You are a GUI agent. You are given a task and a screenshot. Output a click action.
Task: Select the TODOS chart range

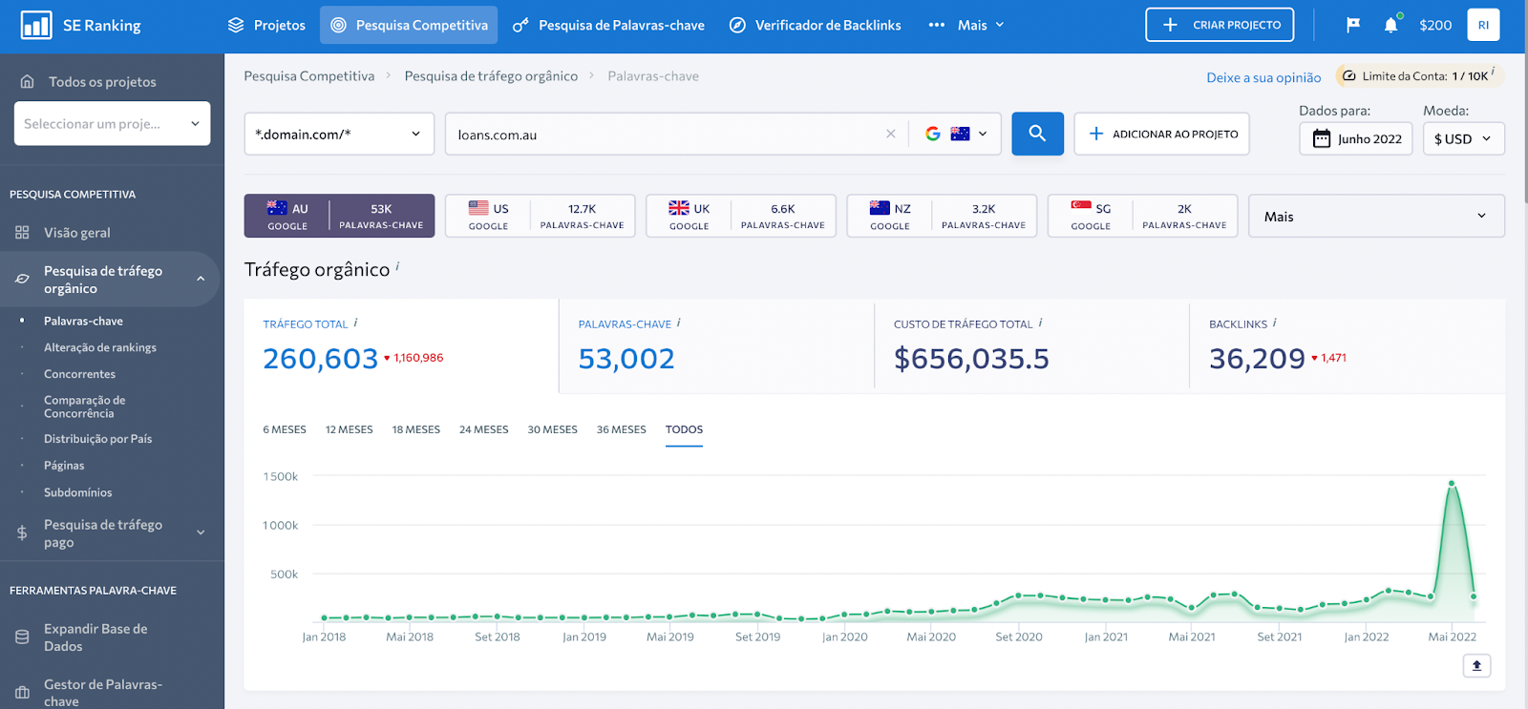684,429
